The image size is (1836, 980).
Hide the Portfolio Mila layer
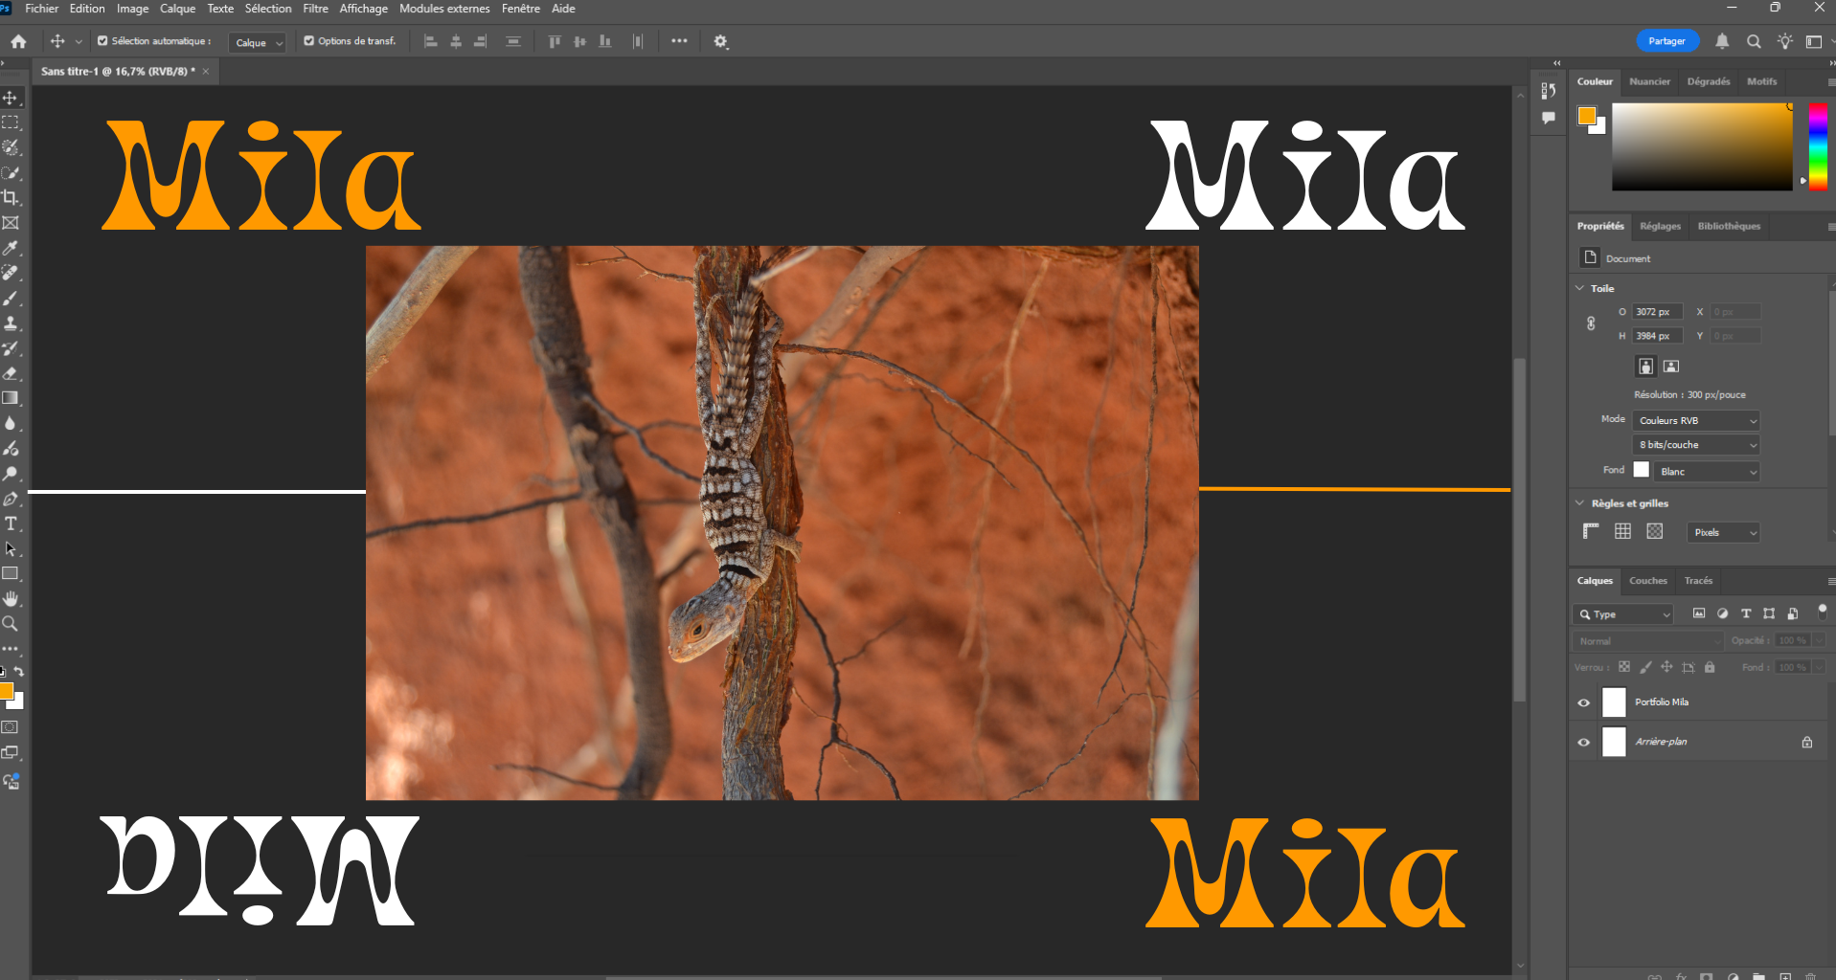(x=1583, y=702)
